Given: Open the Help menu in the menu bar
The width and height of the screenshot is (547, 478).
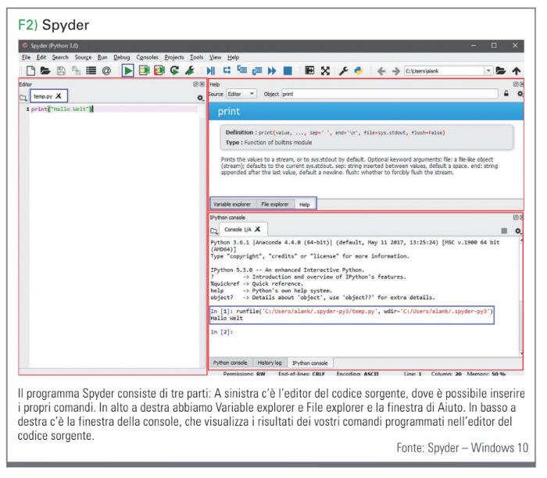Looking at the screenshot, I should tap(234, 57).
